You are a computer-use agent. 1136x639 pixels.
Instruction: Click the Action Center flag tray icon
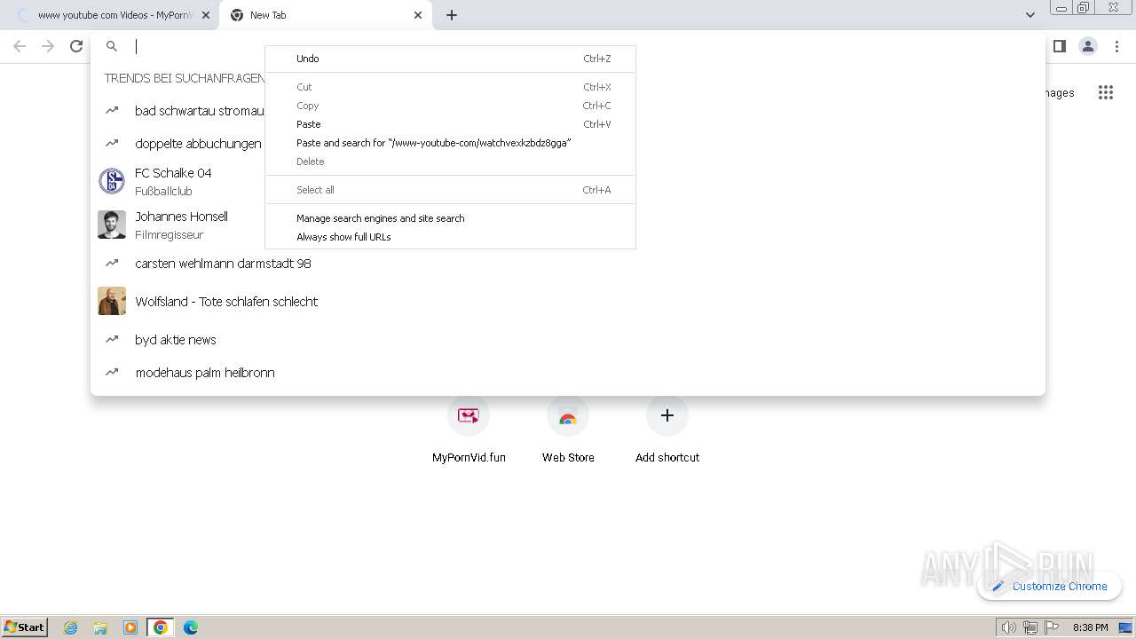[1052, 627]
